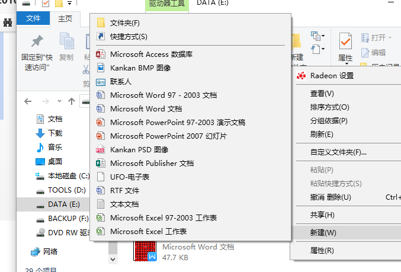Choose Microsoft PowerPoint 2007 幻灯片

(190, 136)
